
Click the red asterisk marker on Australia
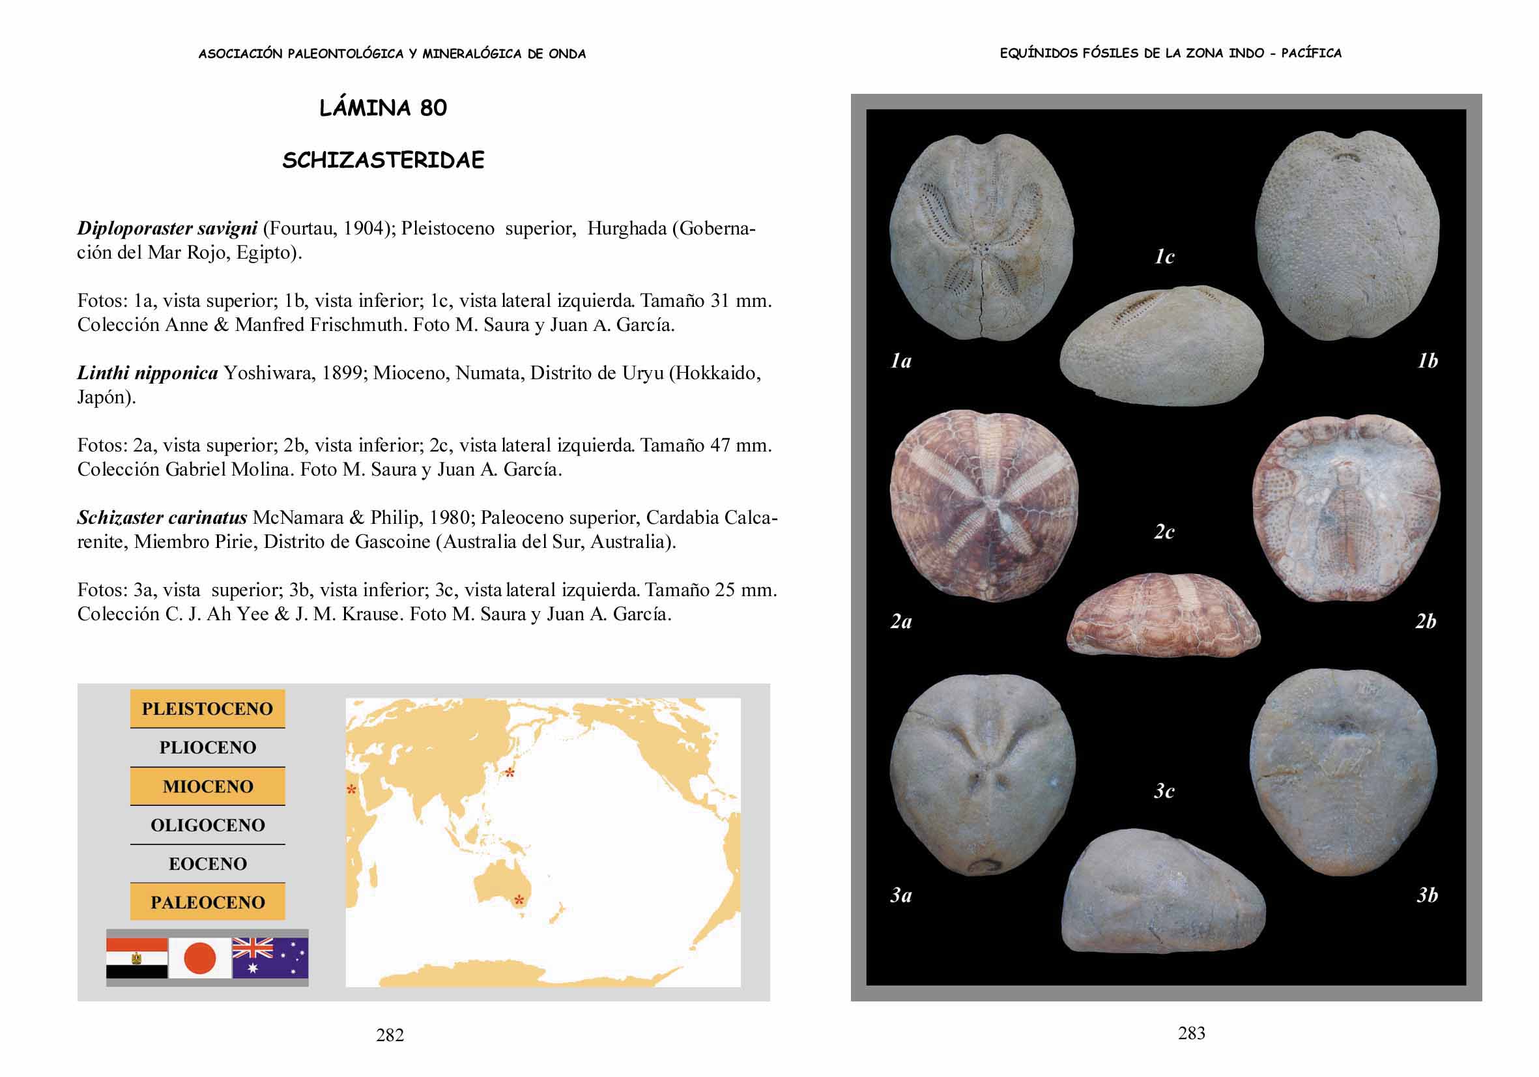pos(519,900)
